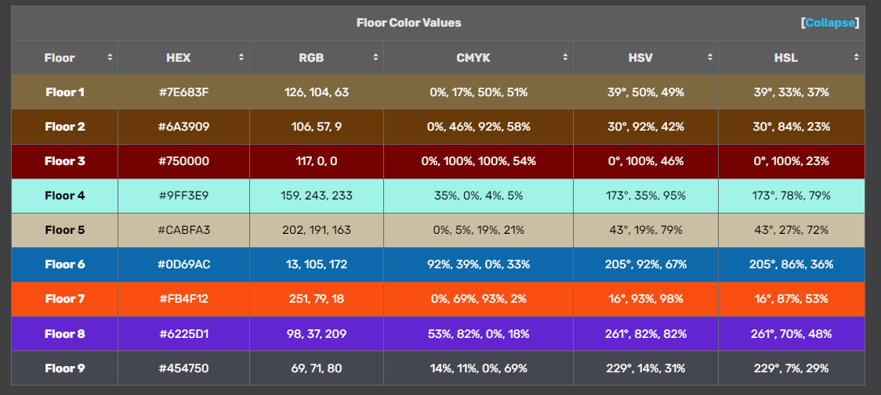The height and width of the screenshot is (395, 881).
Task: Select hex value #FB4F12 for Floor 7
Action: point(183,299)
